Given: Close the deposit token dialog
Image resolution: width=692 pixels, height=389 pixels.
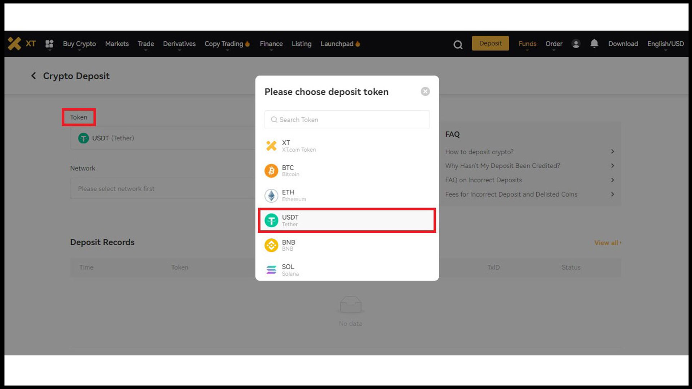Looking at the screenshot, I should click(x=425, y=91).
